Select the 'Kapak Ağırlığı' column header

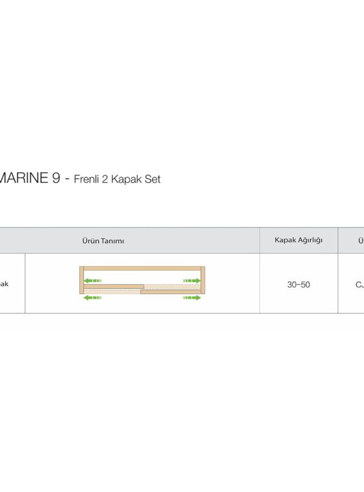(x=298, y=240)
